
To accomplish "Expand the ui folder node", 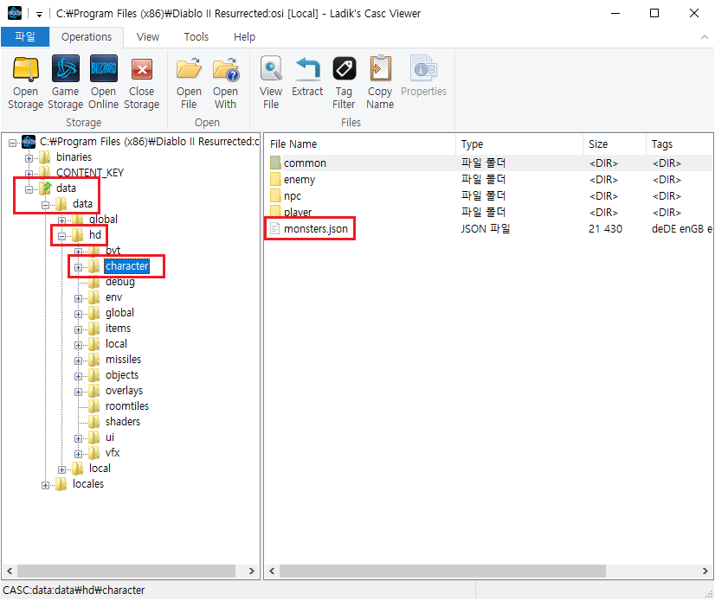I will [78, 438].
